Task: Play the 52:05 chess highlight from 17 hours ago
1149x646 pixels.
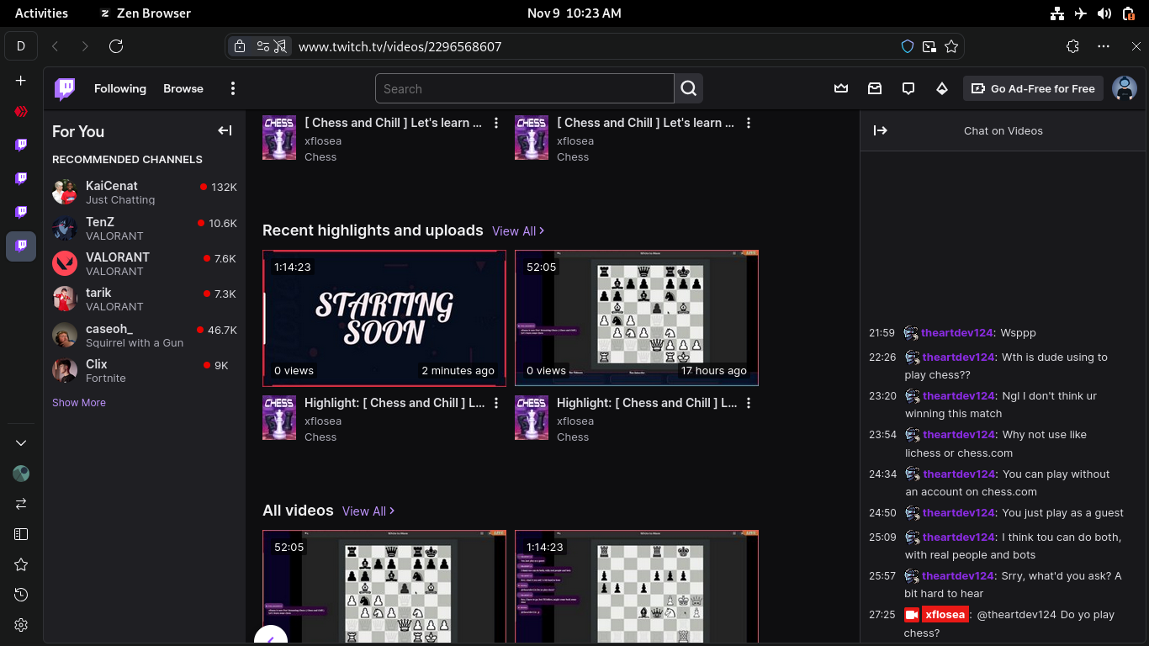Action: (637, 318)
